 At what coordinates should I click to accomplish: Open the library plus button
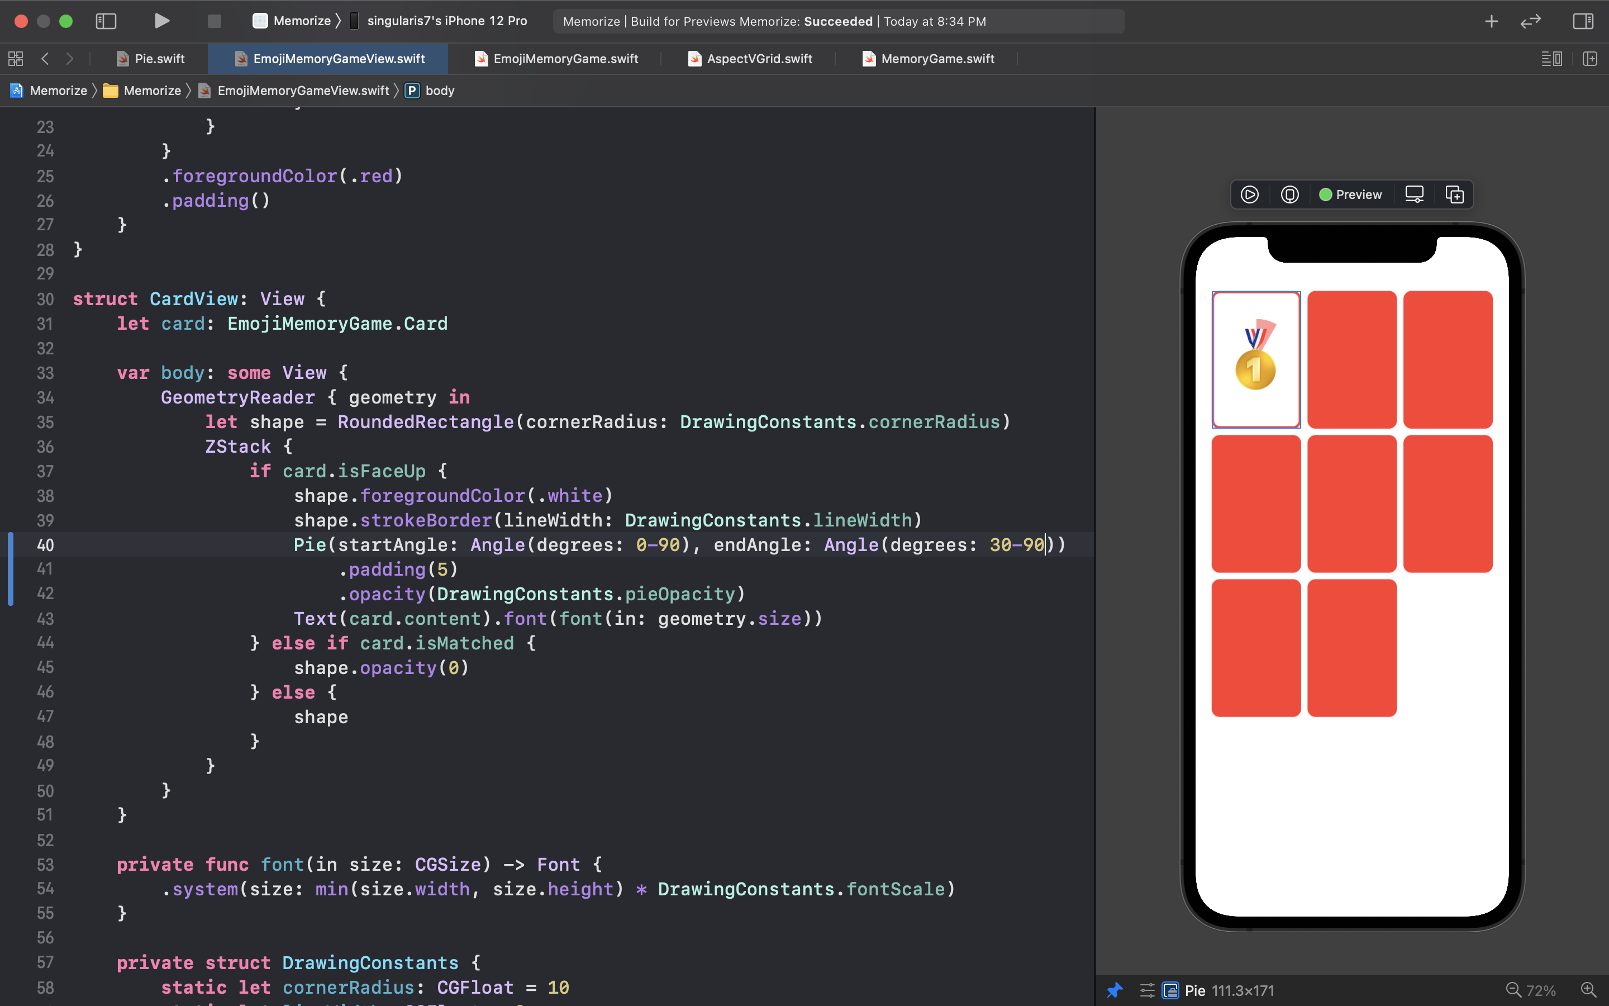pos(1491,21)
